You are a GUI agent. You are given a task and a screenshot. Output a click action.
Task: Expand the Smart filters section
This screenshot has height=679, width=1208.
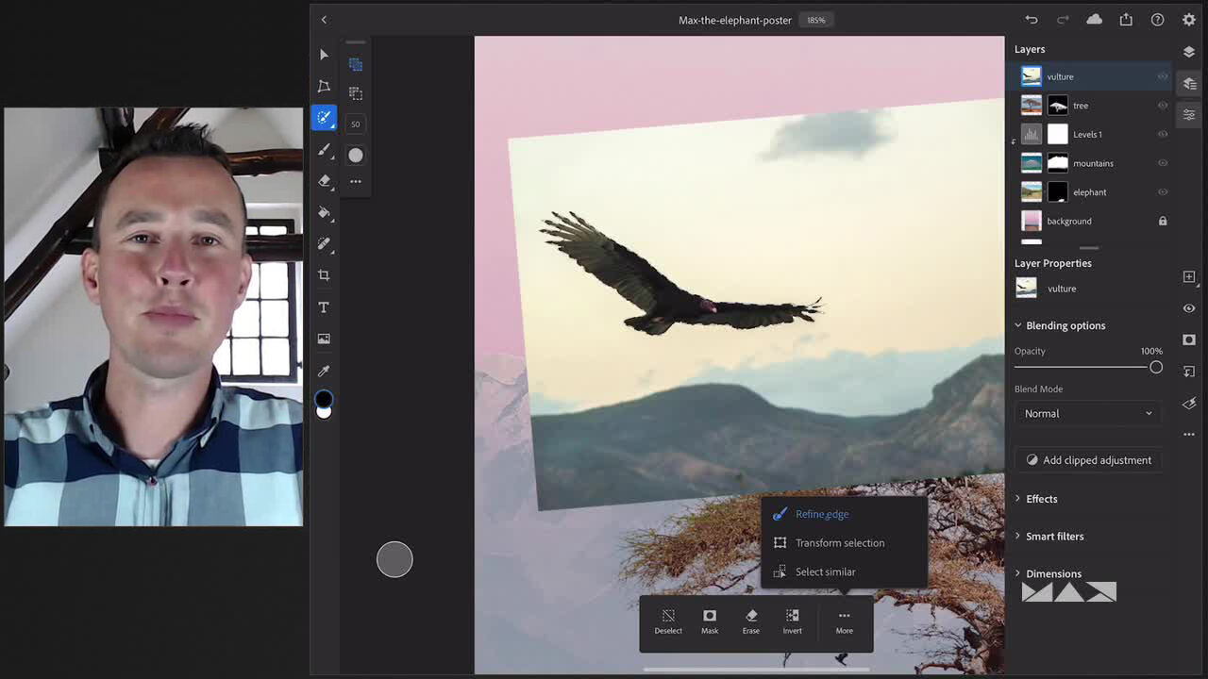point(1018,536)
